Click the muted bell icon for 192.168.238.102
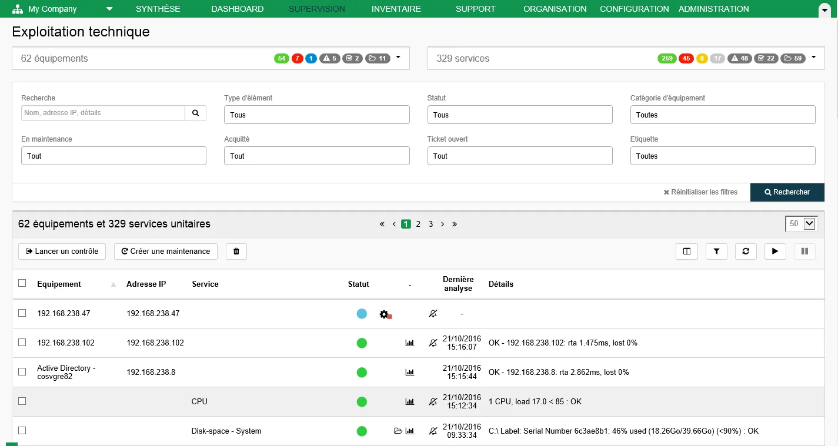 click(x=433, y=343)
